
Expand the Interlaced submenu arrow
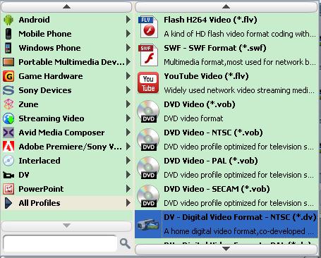pos(128,161)
